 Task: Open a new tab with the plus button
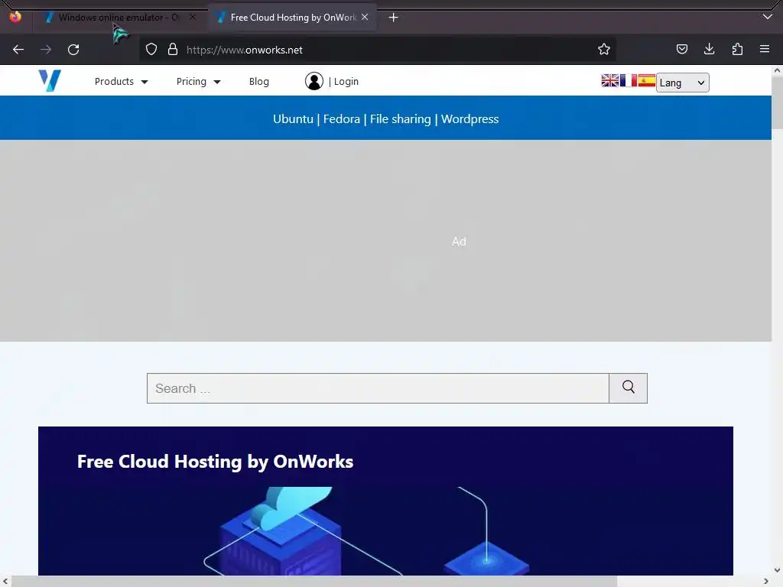(394, 18)
